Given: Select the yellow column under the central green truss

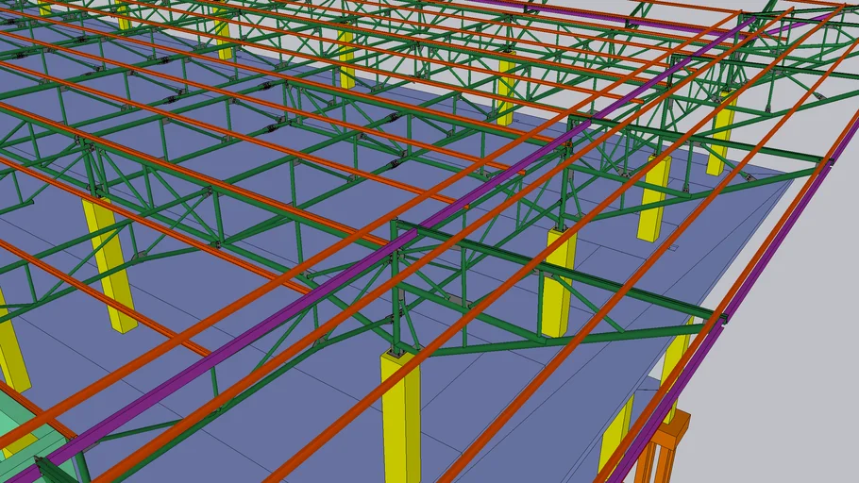Looking at the screenshot, I should pos(557,283).
